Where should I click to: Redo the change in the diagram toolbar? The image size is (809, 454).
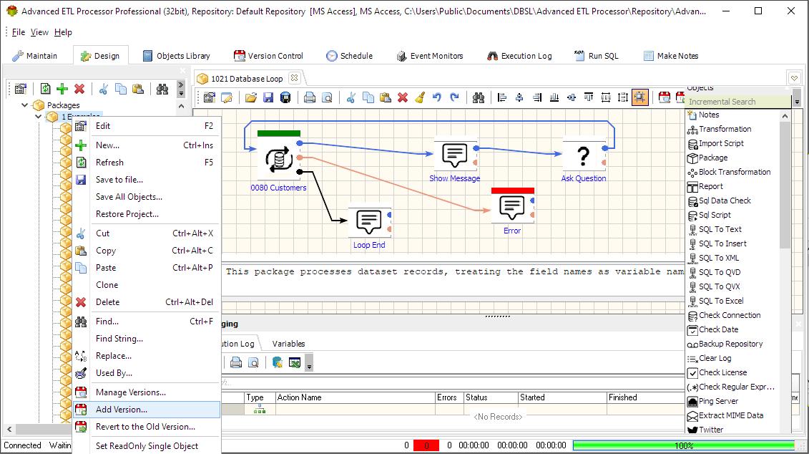(454, 97)
